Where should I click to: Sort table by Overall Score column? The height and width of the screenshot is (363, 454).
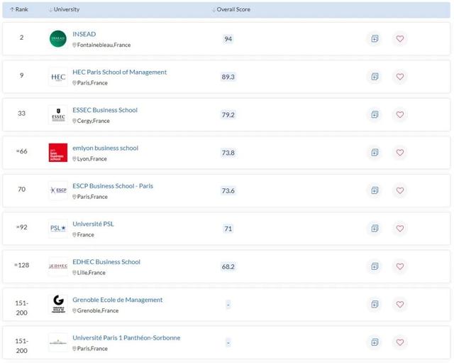(231, 9)
